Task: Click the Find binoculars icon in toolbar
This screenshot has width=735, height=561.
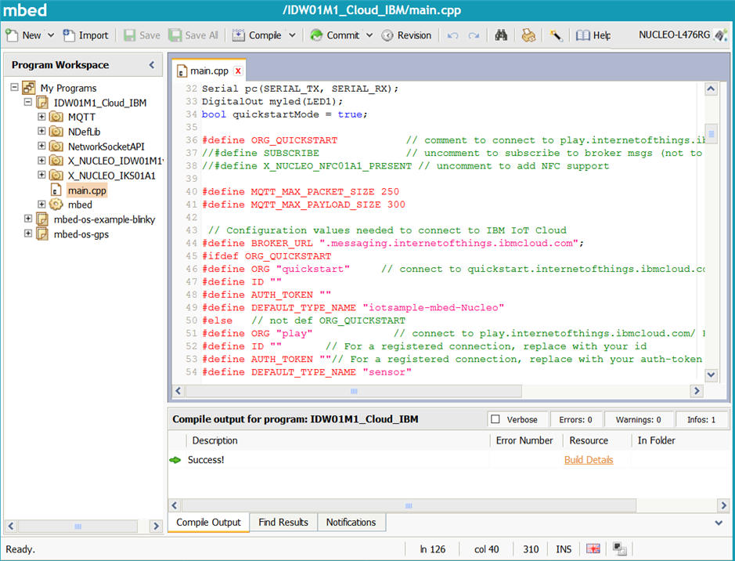Action: coord(502,35)
